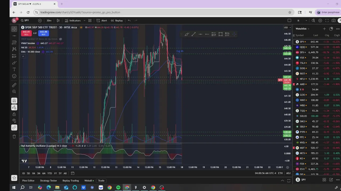
Task: Click the blue BUY 642.88 button
Action: point(43,33)
